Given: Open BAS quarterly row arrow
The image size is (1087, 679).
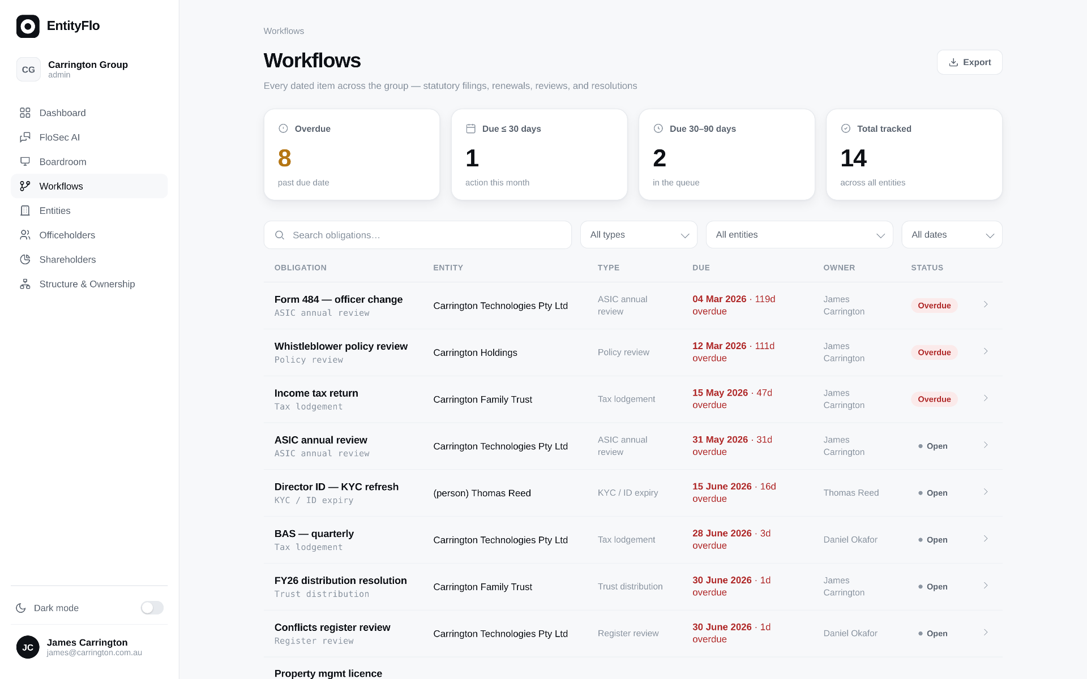Looking at the screenshot, I should point(986,539).
